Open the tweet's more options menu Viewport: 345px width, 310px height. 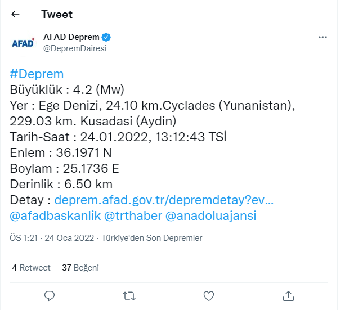[x=322, y=37]
